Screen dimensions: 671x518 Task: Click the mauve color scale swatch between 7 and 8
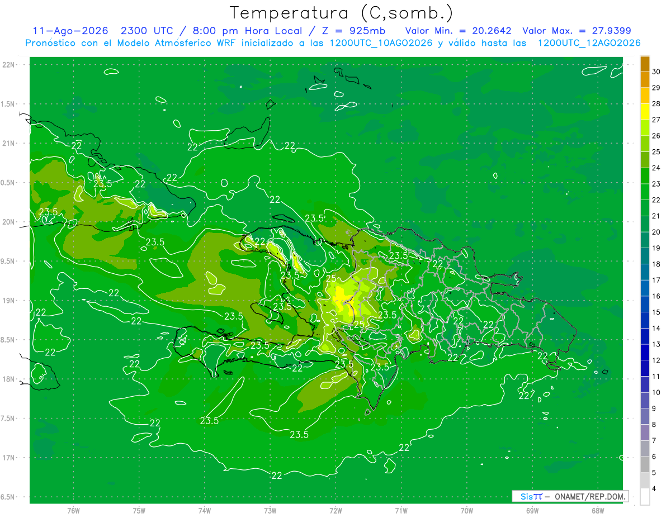(645, 433)
